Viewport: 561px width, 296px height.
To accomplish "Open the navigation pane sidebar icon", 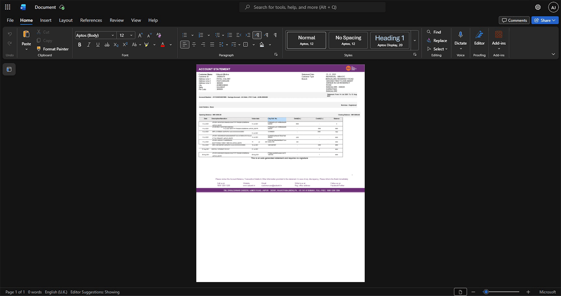I will pos(9,69).
